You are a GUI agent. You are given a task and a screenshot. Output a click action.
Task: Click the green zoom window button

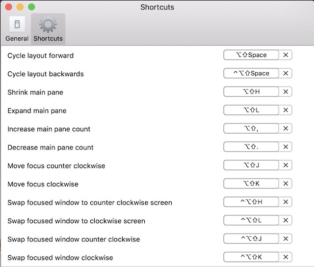click(31, 7)
